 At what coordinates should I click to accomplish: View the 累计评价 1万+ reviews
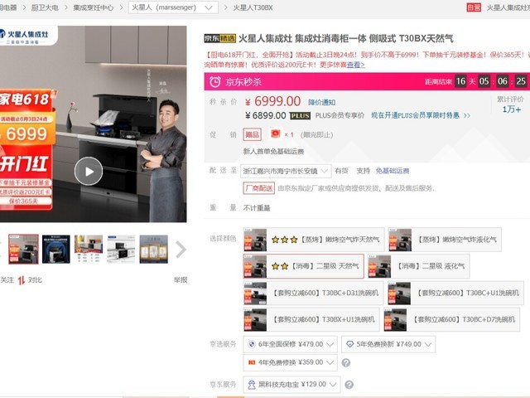[511, 104]
